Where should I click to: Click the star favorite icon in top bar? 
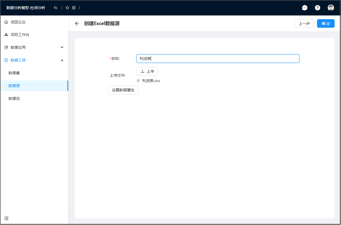pyautogui.click(x=67, y=8)
